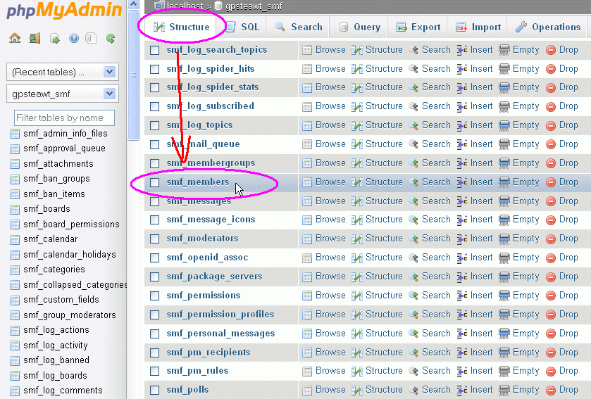Go to phpMyAdmin home icon

click(15, 39)
